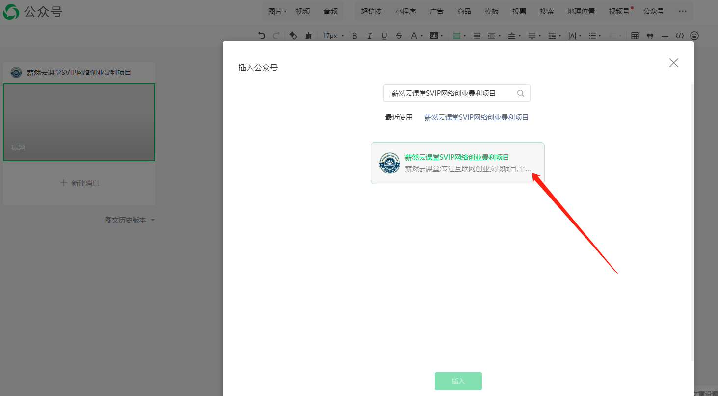
Task: Open spacing after paragraph icon
Action: (534, 36)
